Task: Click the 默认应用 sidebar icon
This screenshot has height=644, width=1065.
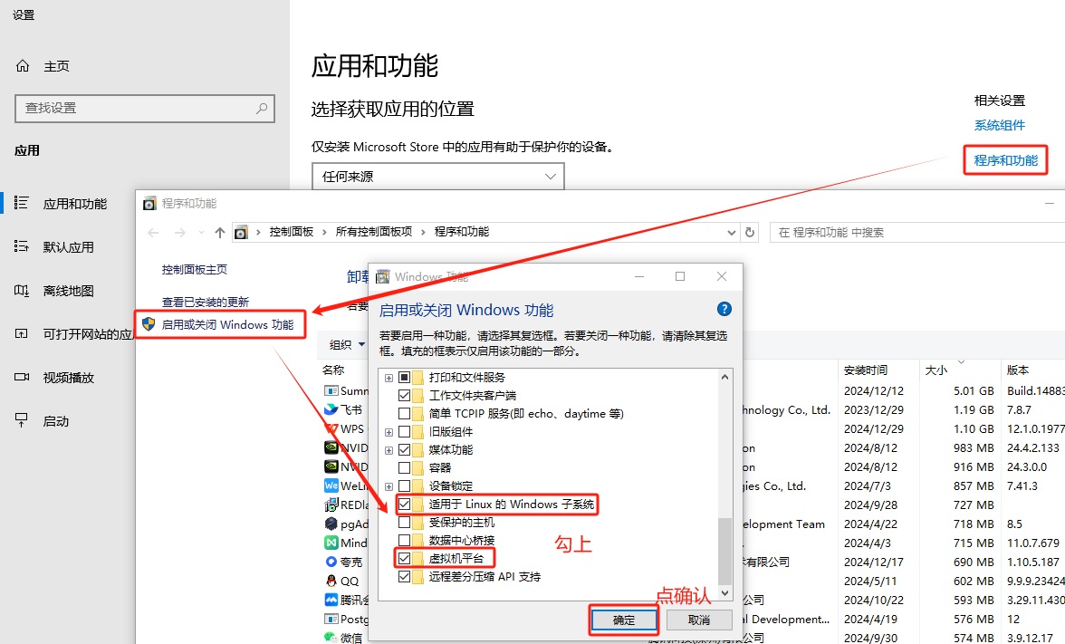Action: click(23, 247)
